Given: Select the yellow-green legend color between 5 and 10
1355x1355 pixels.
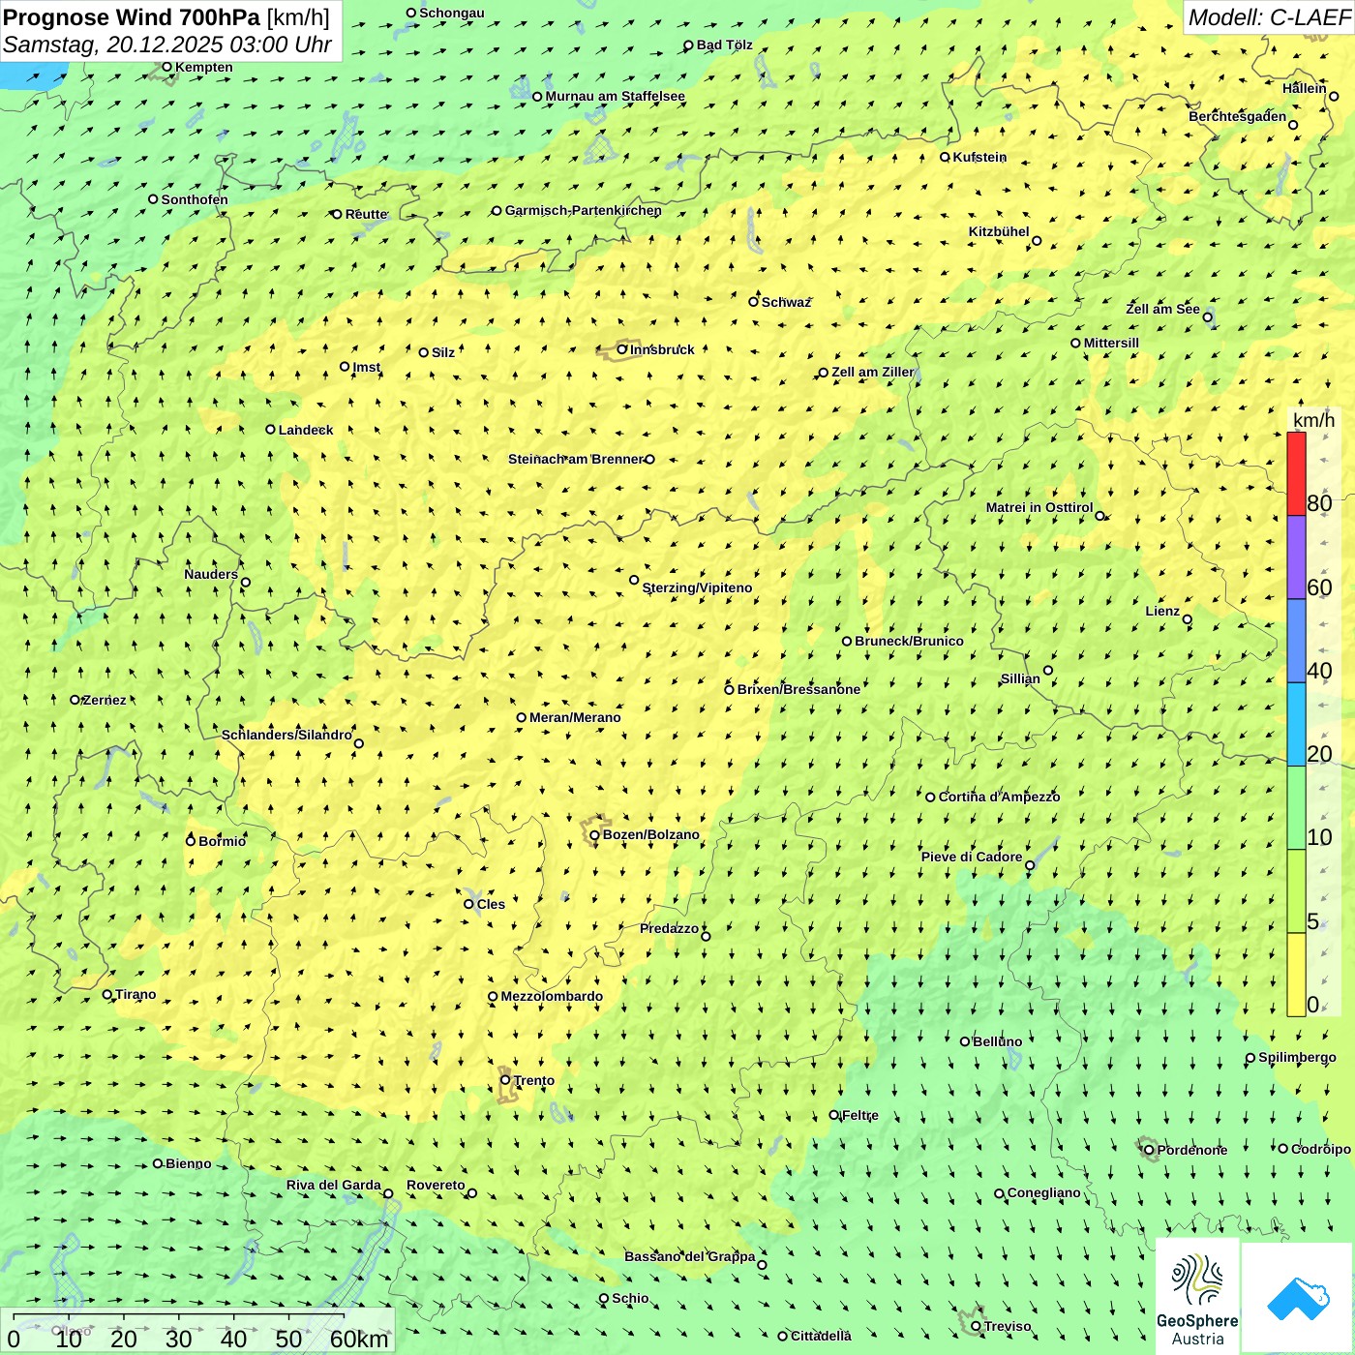Looking at the screenshot, I should [1296, 891].
